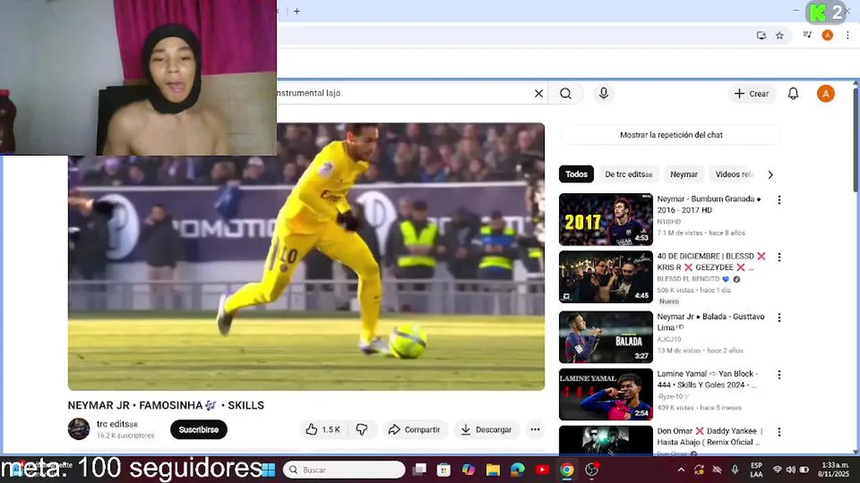Open the Lamine Yamal Yan Block title

coord(707,380)
